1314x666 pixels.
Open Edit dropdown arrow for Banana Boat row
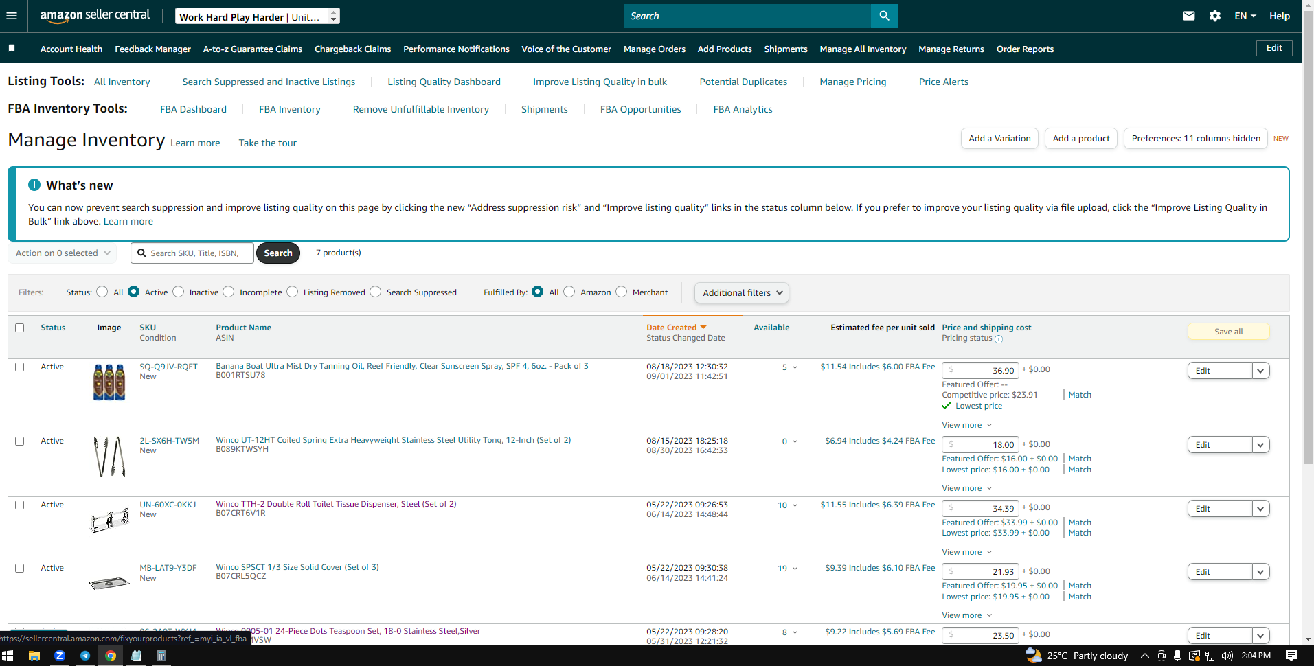(1260, 371)
